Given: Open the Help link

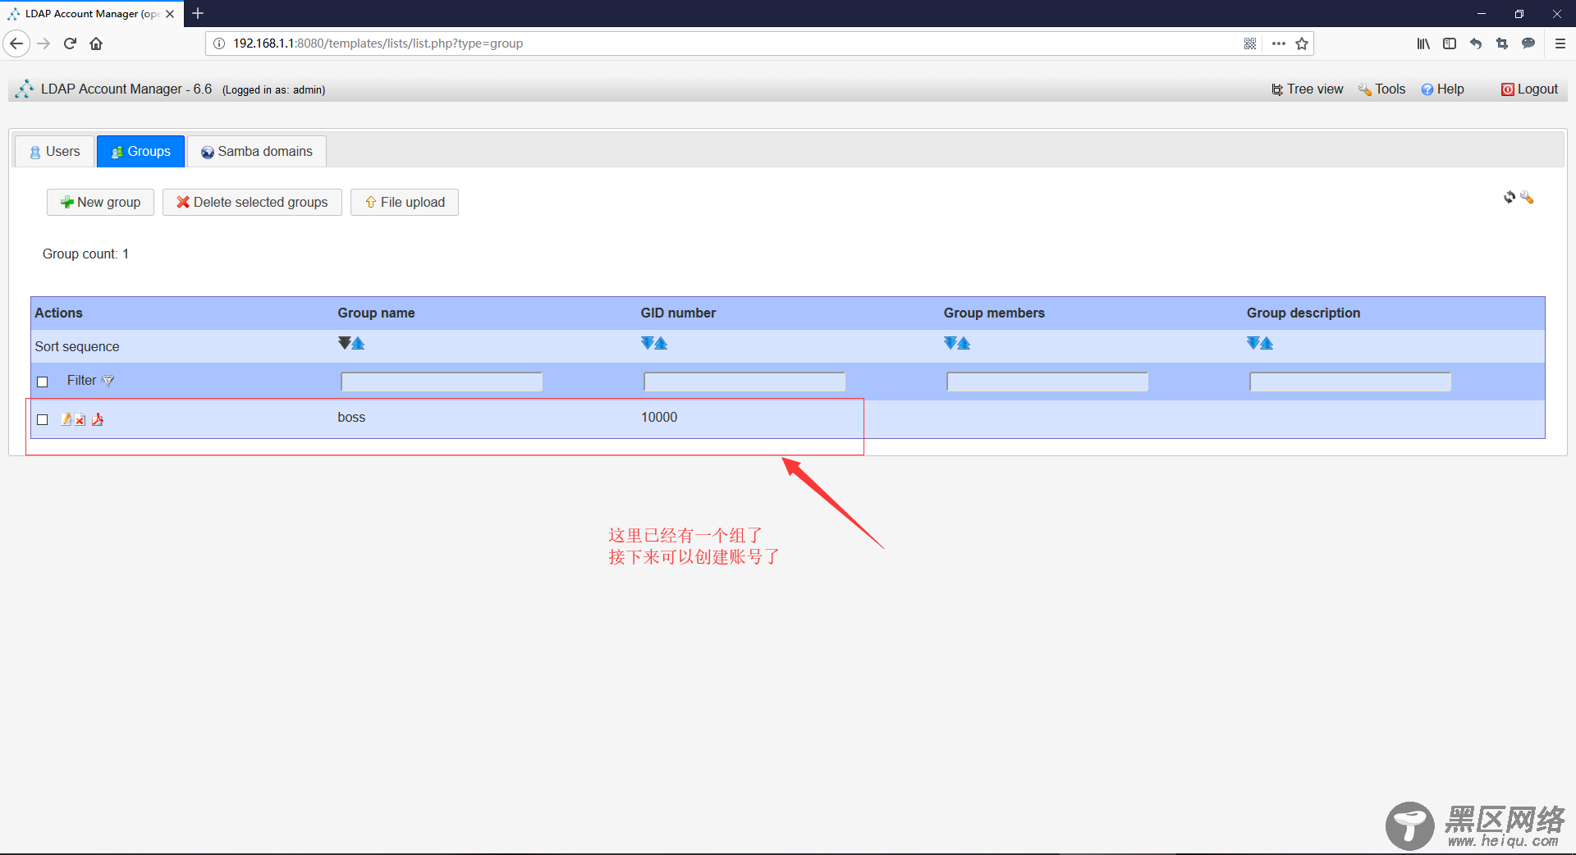Looking at the screenshot, I should click(1442, 89).
